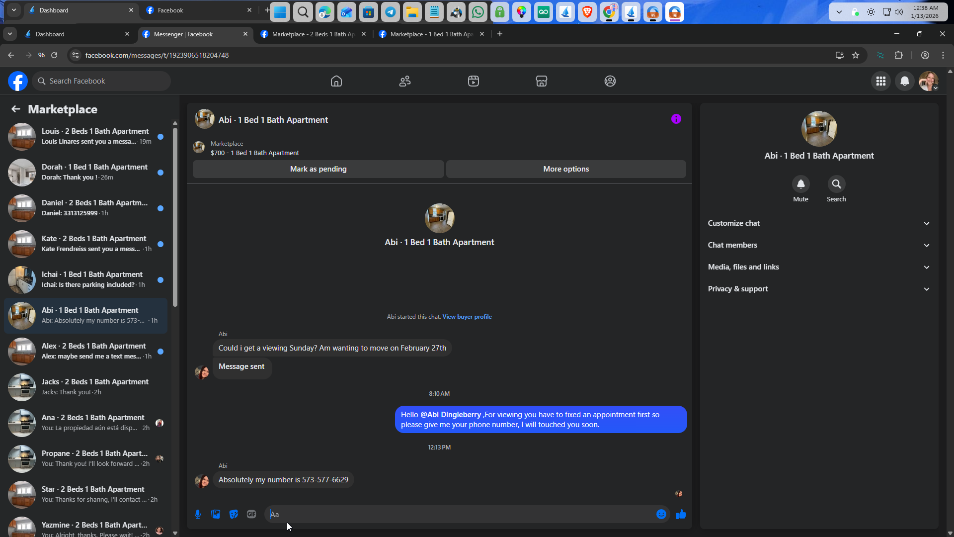Bookmark this page with star icon
Image resolution: width=954 pixels, height=537 pixels.
click(856, 55)
